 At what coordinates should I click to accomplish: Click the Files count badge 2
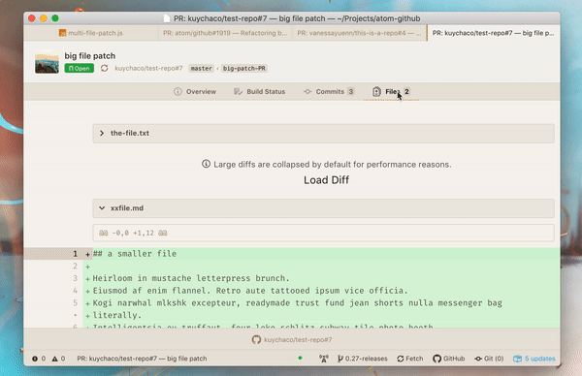[406, 92]
